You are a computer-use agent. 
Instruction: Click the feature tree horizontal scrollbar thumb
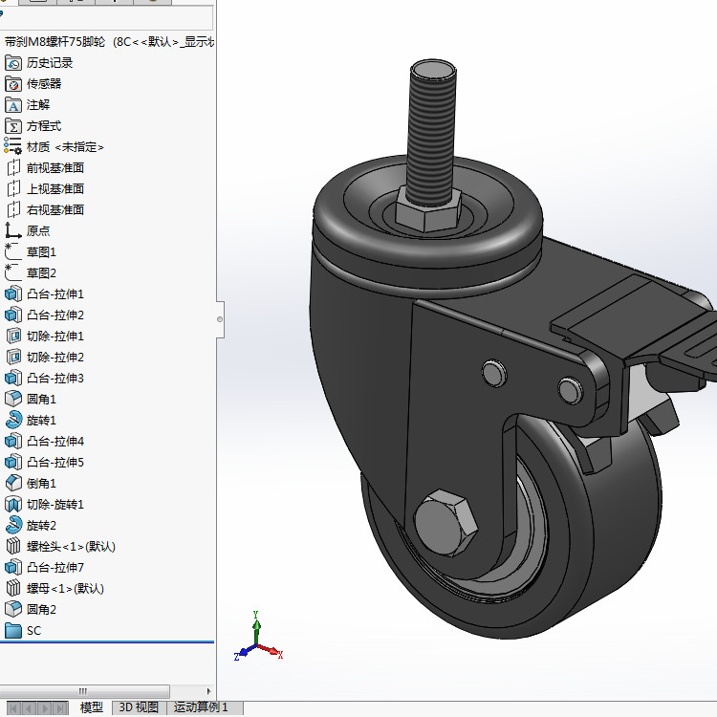[84, 691]
